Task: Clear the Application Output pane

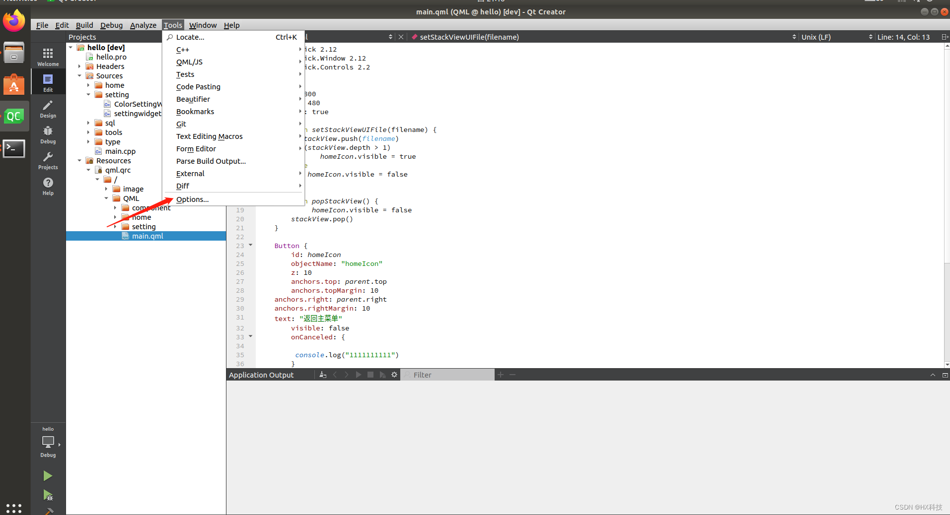Action: click(323, 375)
